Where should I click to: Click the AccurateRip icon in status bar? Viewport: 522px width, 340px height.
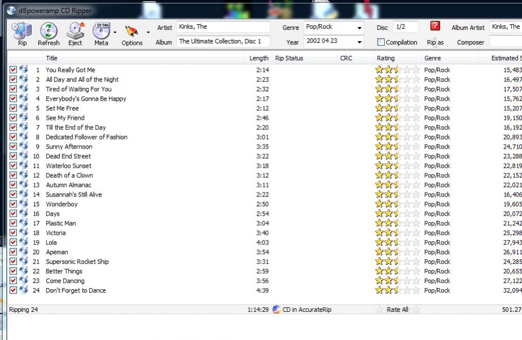[277, 310]
